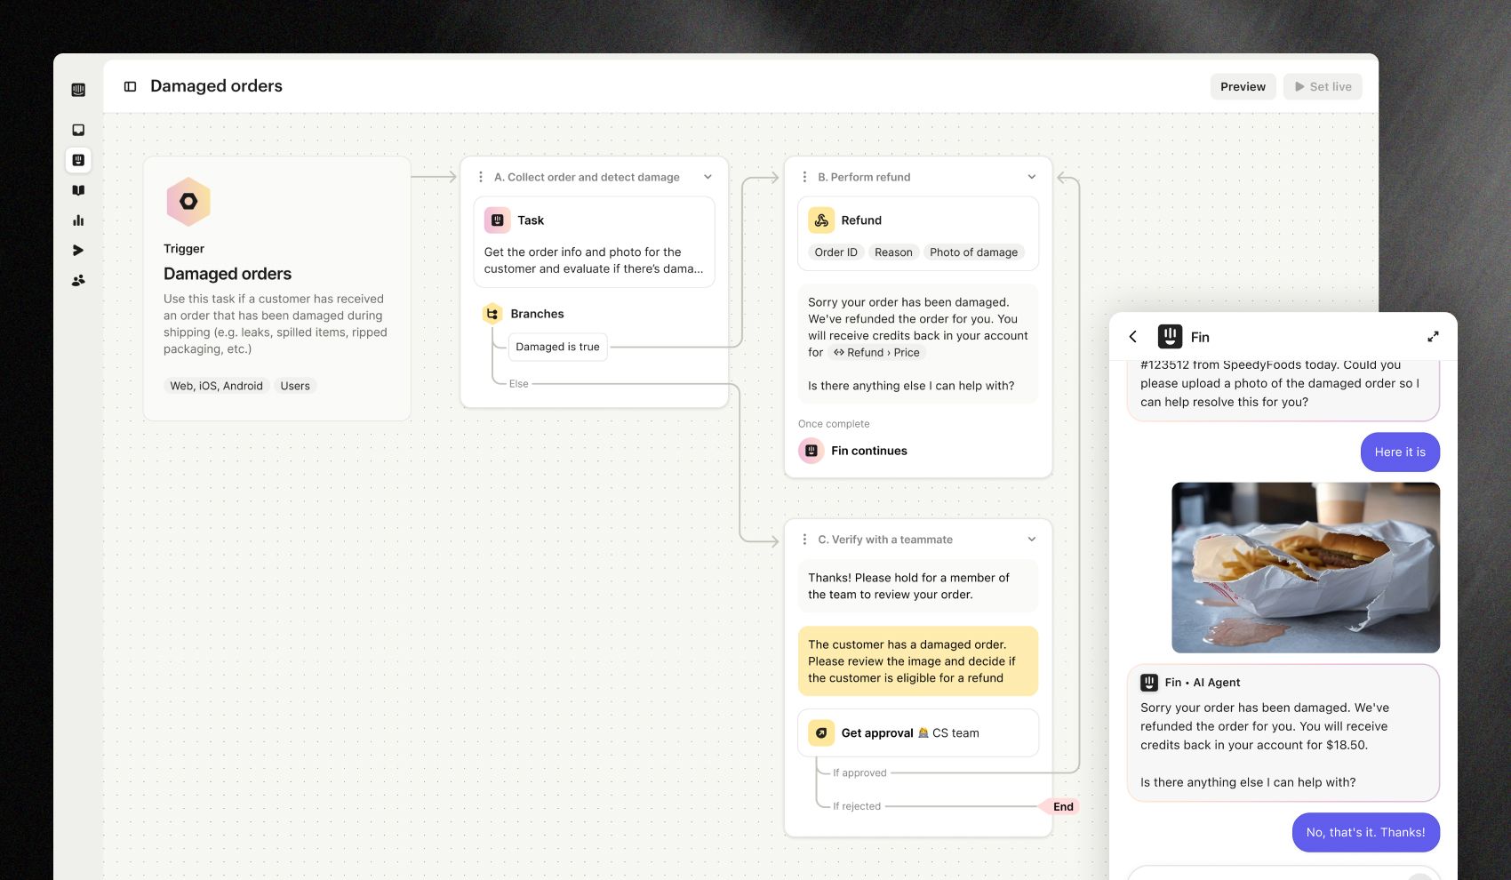Click the Refund › Price attribute chip

coord(876,353)
